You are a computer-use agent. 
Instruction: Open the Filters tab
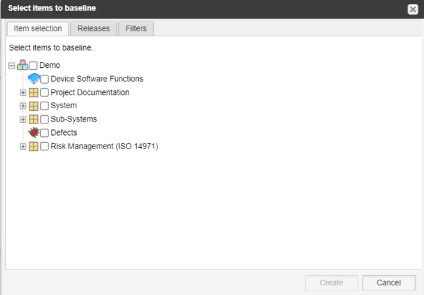tap(136, 28)
